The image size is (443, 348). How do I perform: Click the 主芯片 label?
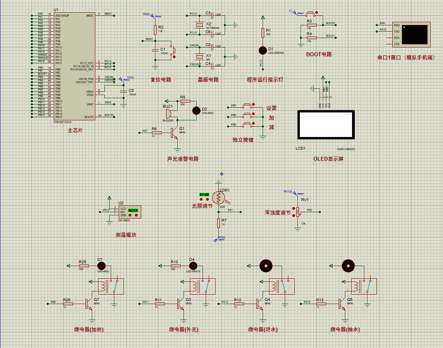tap(75, 131)
